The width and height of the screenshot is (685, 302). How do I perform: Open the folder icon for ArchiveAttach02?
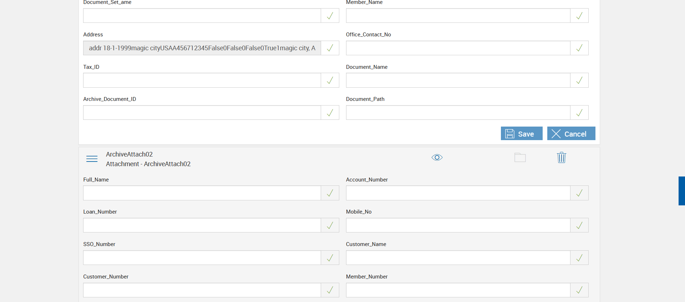pos(520,157)
